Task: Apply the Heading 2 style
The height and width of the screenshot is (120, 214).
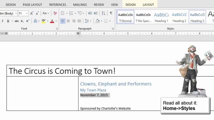Action: pyautogui.click(x=179, y=17)
